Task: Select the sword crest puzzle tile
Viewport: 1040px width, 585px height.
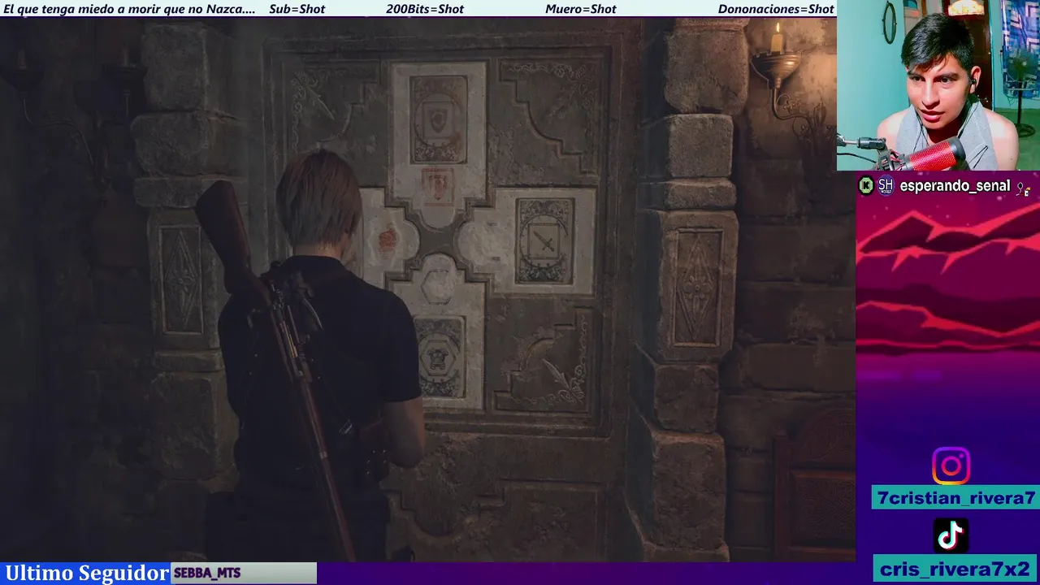Action: 544,241
